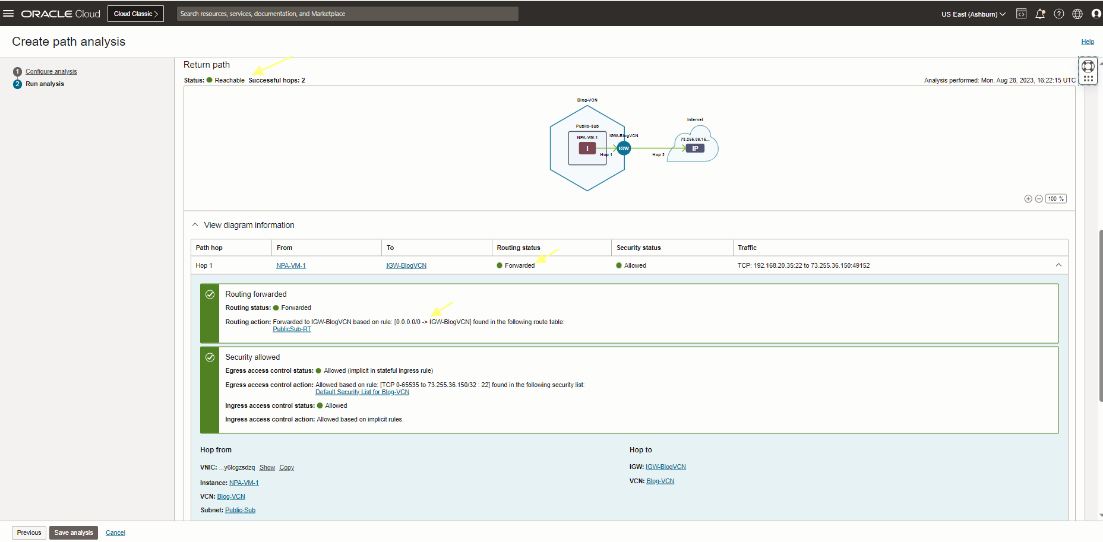
Task: Collapse View diagram information section
Action: pyautogui.click(x=195, y=225)
